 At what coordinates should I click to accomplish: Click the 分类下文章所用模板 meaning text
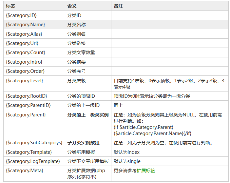[x=88, y=161]
